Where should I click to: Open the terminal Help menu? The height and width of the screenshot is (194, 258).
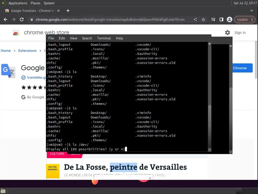point(119,38)
